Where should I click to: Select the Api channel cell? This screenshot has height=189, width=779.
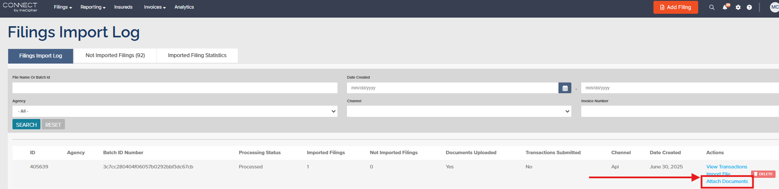click(615, 167)
